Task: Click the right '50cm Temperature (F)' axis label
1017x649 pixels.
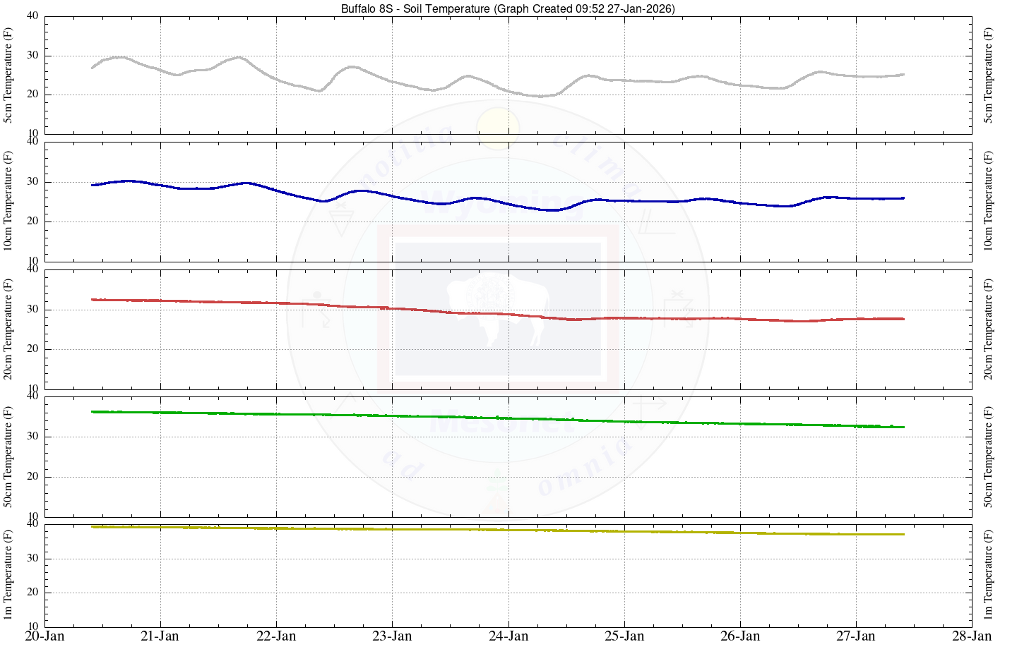Action: (988, 456)
